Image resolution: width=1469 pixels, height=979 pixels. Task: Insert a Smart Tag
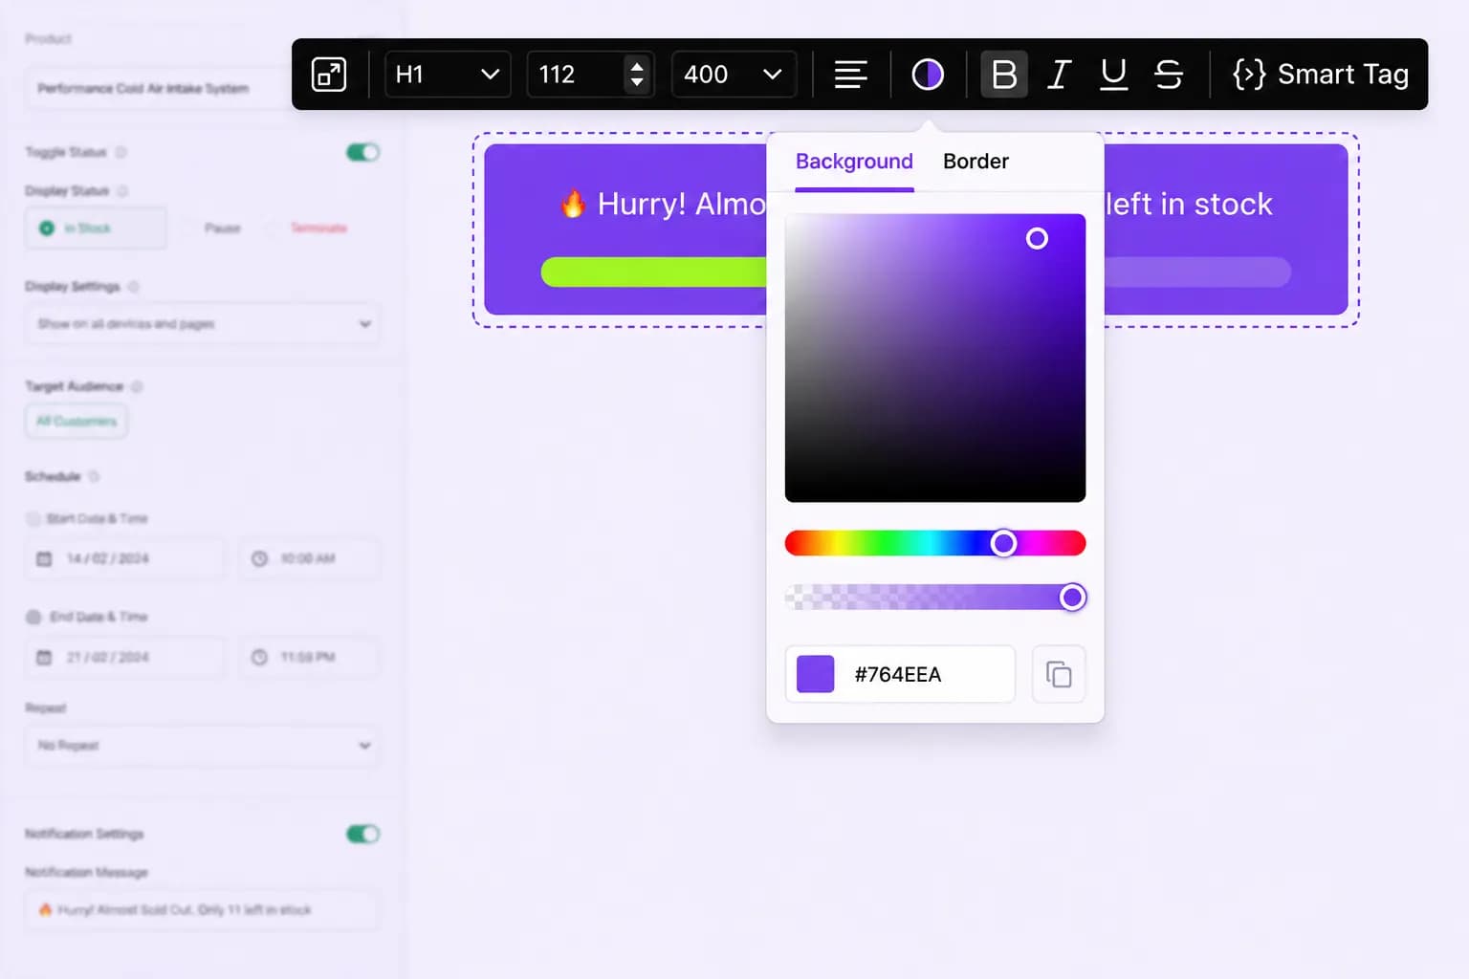point(1321,75)
